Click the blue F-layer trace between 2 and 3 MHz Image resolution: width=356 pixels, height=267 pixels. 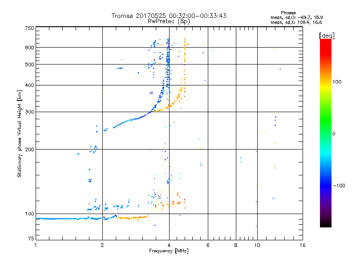[127, 122]
